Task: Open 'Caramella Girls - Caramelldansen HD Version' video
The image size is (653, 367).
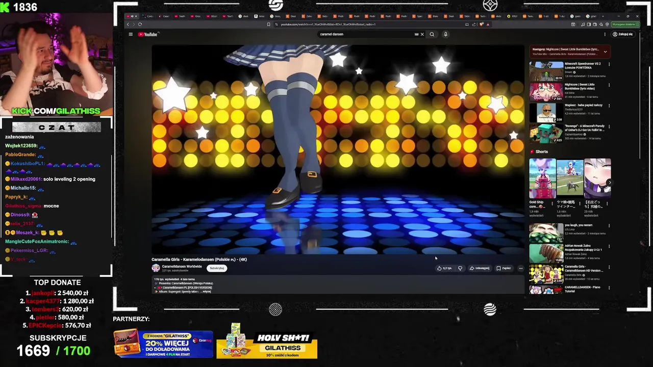Action: [546, 274]
